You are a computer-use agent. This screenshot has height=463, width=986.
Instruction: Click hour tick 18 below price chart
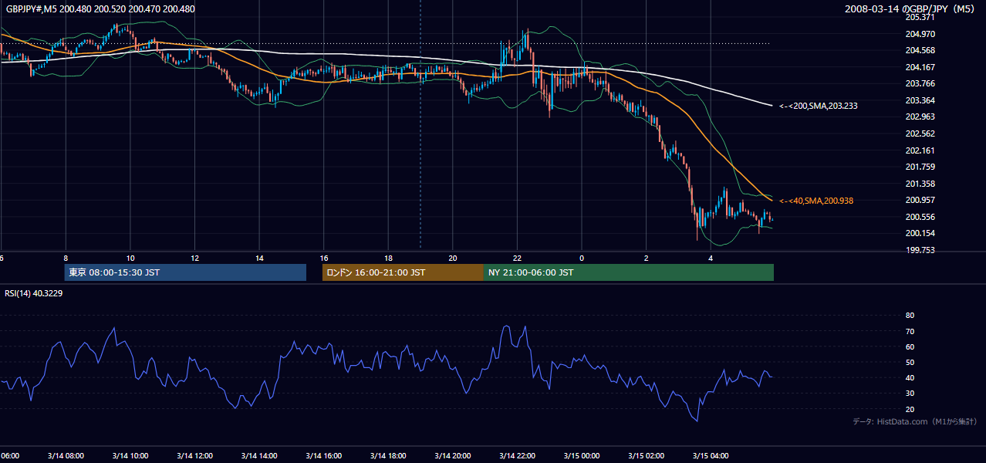tap(388, 259)
